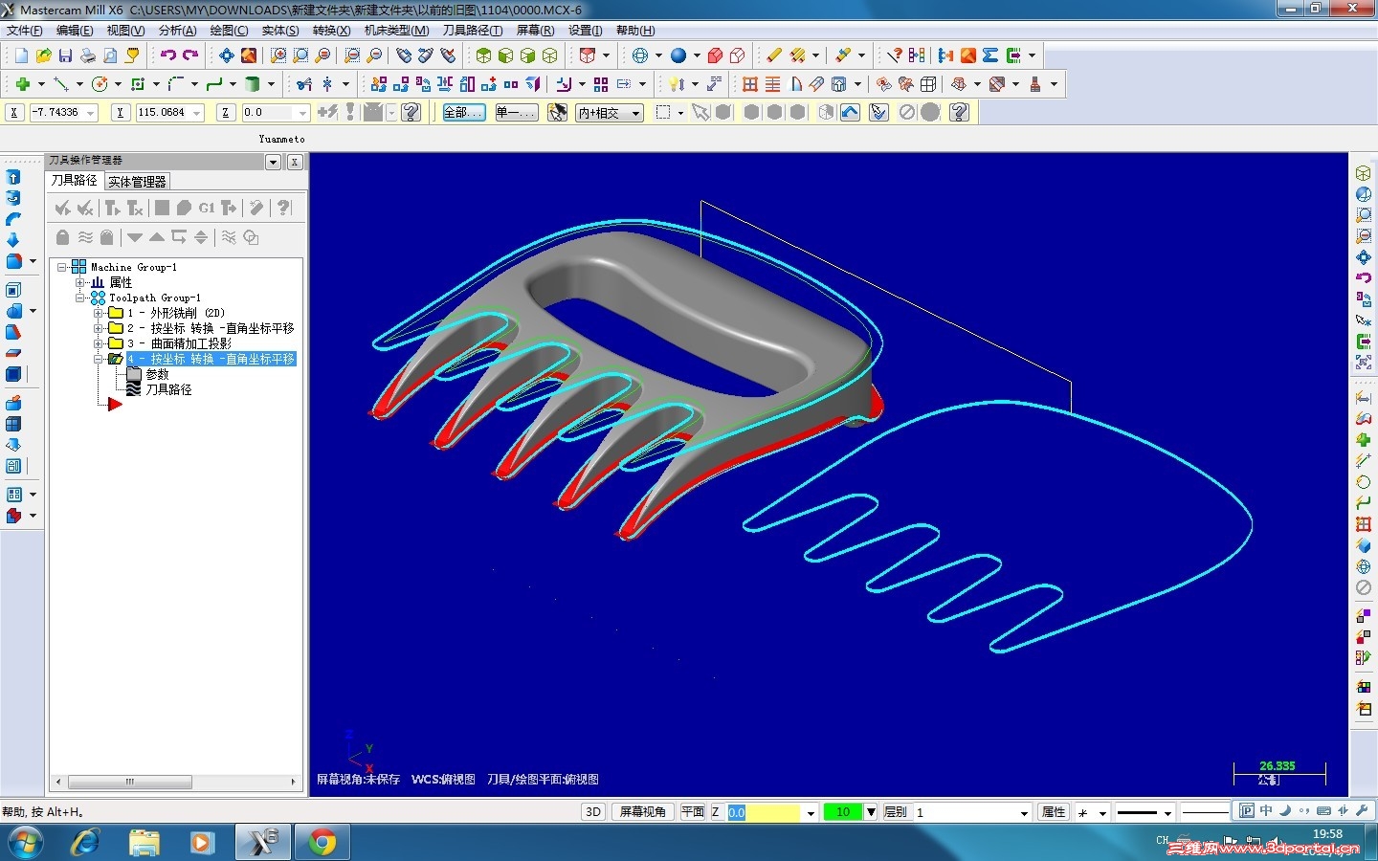Click the isometric view icon at top of right sidebar
1378x861 pixels.
[1364, 173]
